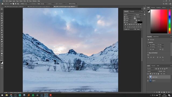Screen dimensions: 172x97
Task: Open the Character panel dock icon
Action: coord(145,12)
